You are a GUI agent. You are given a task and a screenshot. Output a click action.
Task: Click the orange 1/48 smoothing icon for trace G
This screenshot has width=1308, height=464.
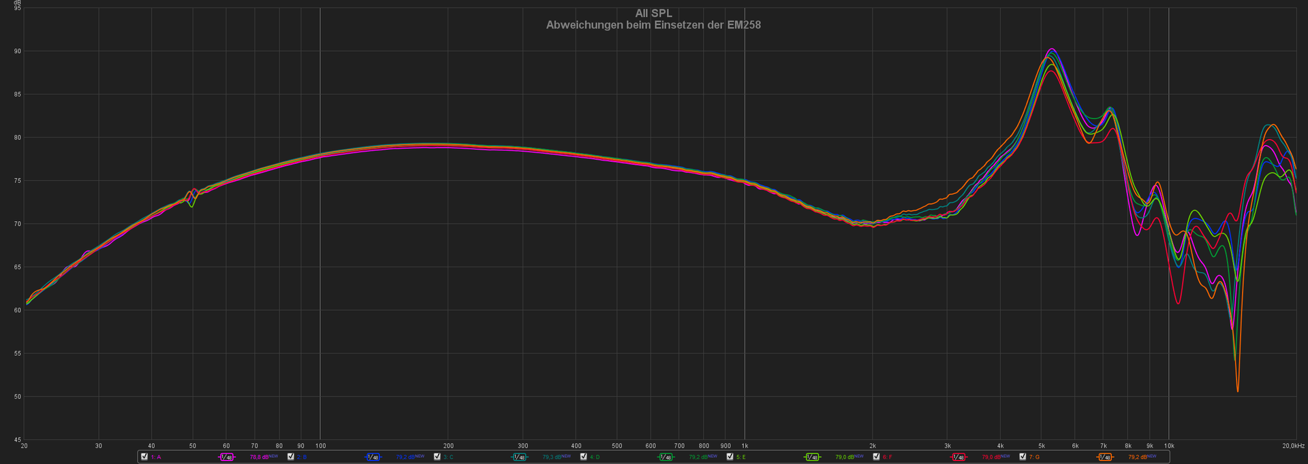tap(1105, 457)
